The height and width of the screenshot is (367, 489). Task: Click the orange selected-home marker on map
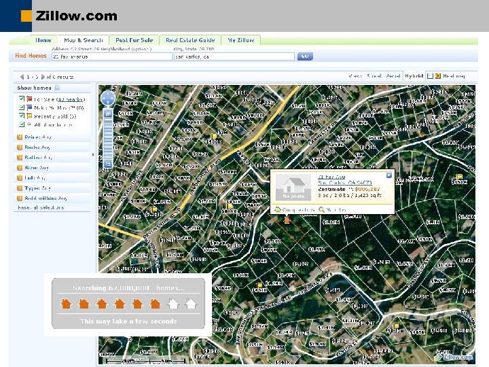pos(287,220)
